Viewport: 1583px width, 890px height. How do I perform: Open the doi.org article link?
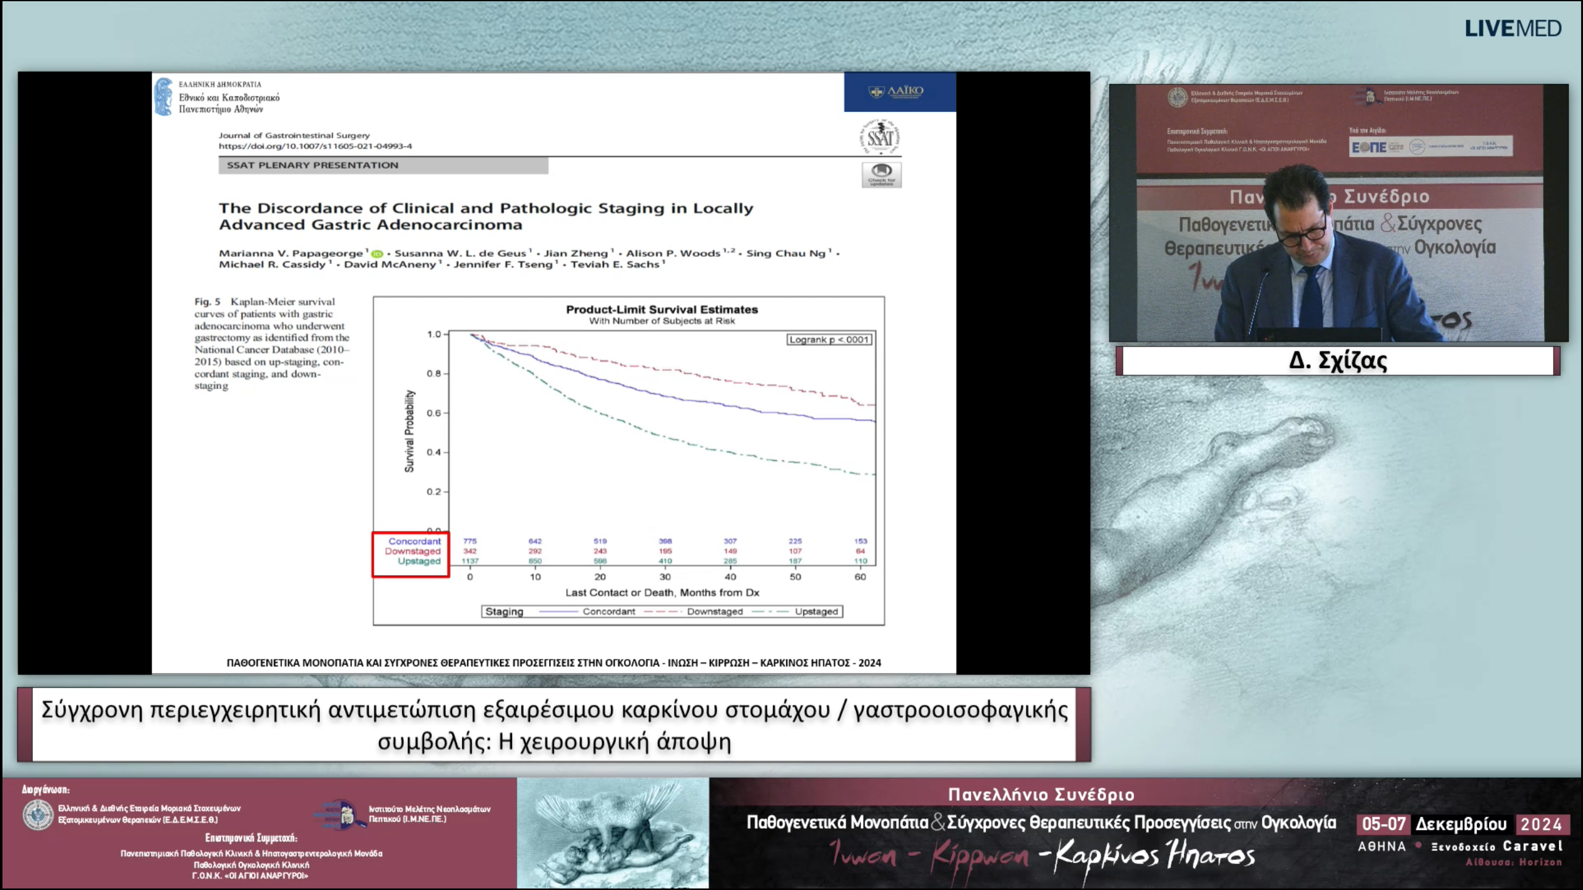click(x=315, y=146)
